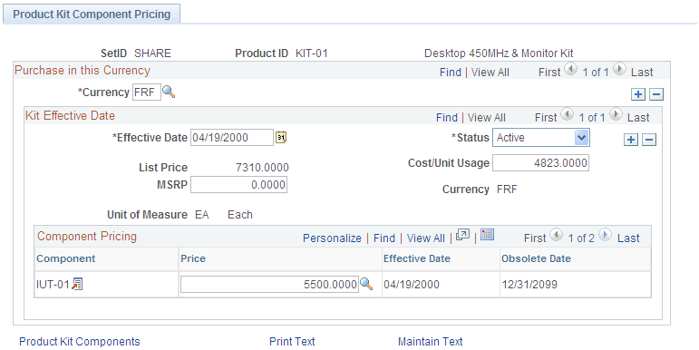699x350 pixels.
Task: Show next row in Purchase in this Currency
Action: [x=619, y=69]
